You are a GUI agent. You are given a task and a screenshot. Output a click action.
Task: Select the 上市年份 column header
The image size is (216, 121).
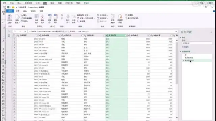[116, 36]
